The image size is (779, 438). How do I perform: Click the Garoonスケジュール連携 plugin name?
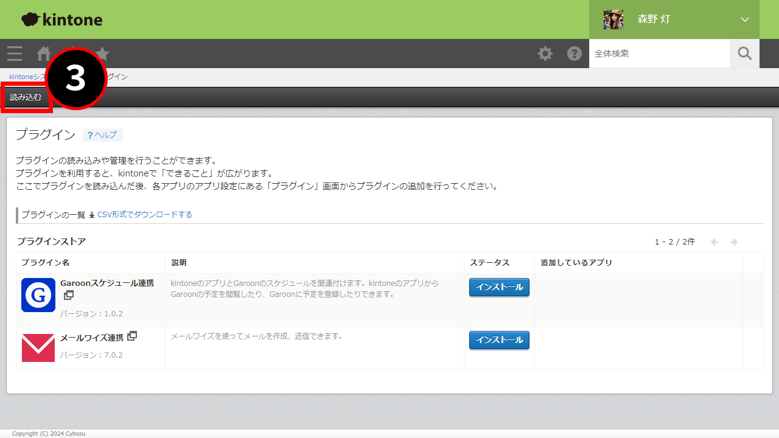coord(107,283)
